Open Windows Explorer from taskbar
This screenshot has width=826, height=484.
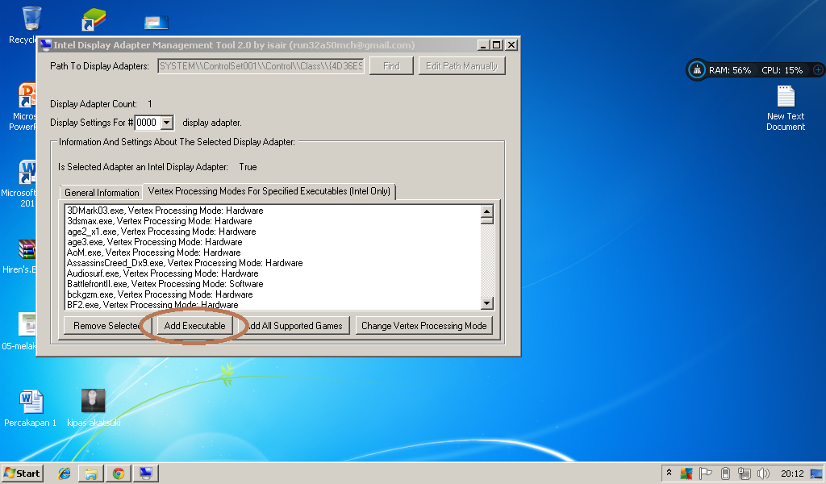point(90,474)
